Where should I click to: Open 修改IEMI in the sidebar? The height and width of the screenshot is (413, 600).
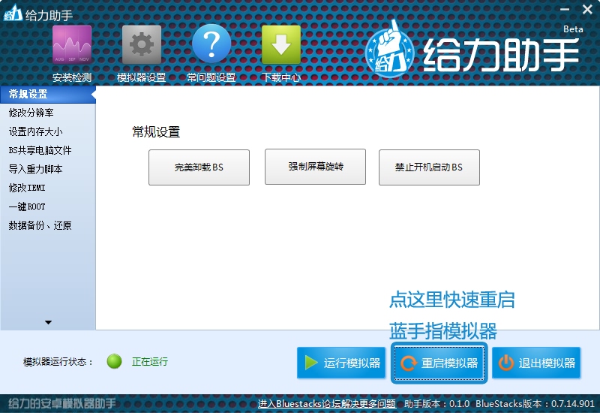[x=27, y=188]
